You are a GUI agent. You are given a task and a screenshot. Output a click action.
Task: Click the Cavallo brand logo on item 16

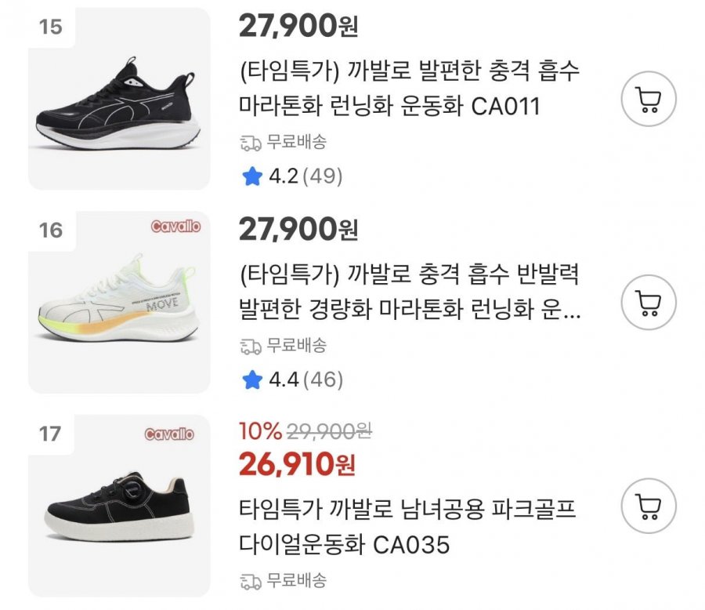pyautogui.click(x=175, y=227)
